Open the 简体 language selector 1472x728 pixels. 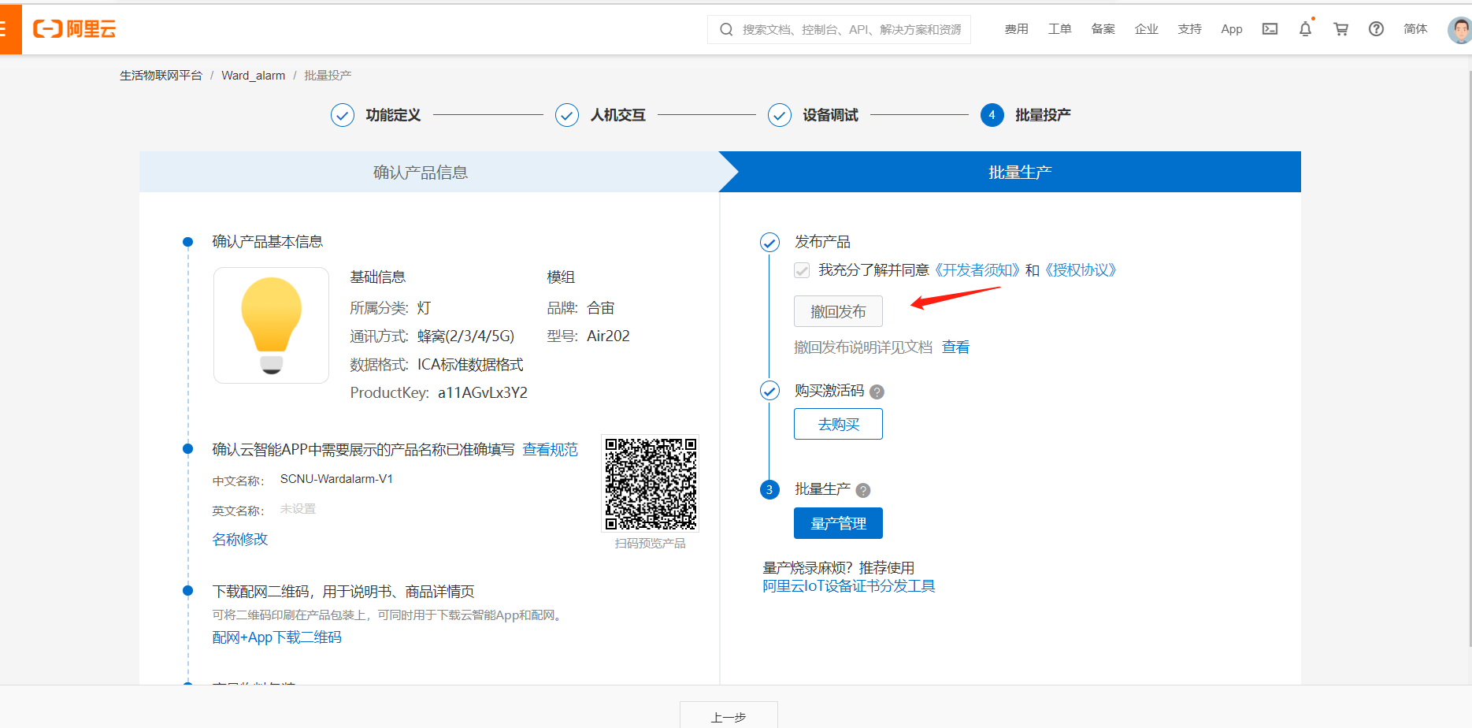click(x=1415, y=29)
